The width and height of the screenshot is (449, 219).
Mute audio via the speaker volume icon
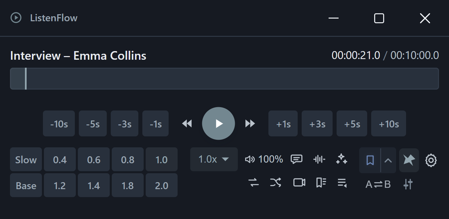coord(250,159)
